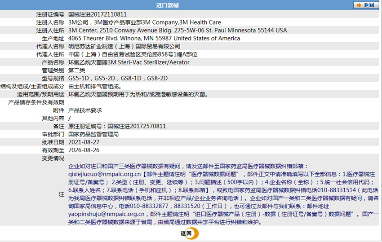Image resolution: width=382 pixels, height=242 pixels.
Task: Click the 产品技术要求 attachment text
Action: point(85,110)
